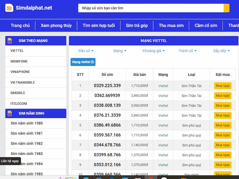Open sim number 0362.669939
Viewport: 239px width, 179px height.
pyautogui.click(x=107, y=95)
